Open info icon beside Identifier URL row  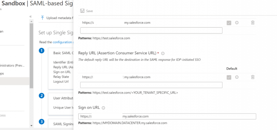(x=237, y=22)
